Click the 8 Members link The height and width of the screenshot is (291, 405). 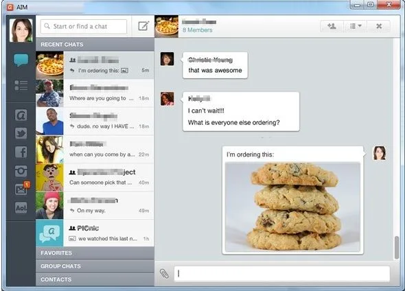[x=198, y=30]
